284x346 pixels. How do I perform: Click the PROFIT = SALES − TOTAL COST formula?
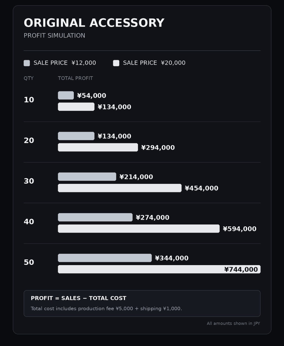(x=79, y=298)
